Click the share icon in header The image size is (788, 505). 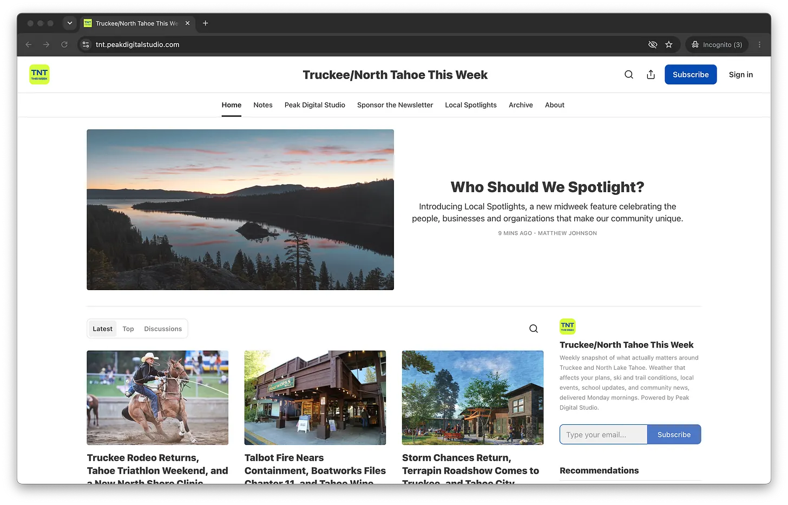point(651,75)
